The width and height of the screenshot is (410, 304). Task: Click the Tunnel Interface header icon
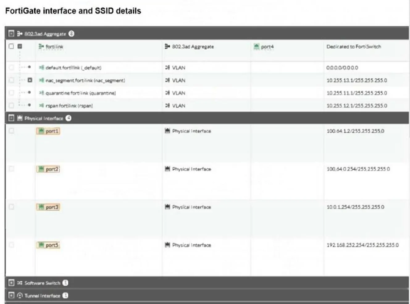20,295
